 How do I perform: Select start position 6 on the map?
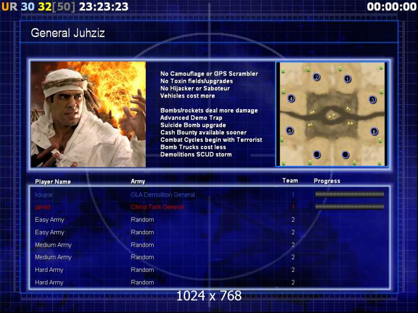(374, 131)
